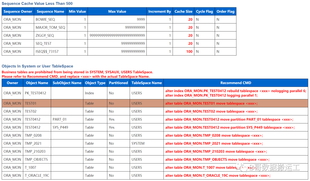Select the 'alter table ORA_MON.T_ORACLE_19C move' command
Screen dimensions: 310x181
(x=218, y=176)
